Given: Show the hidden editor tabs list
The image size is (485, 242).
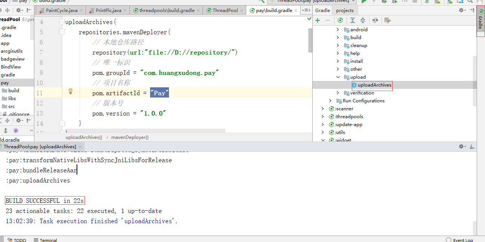Looking at the screenshot, I should 306,10.
